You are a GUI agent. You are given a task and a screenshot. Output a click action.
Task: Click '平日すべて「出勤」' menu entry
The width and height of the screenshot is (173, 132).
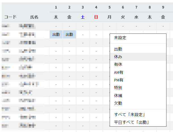click(131, 122)
